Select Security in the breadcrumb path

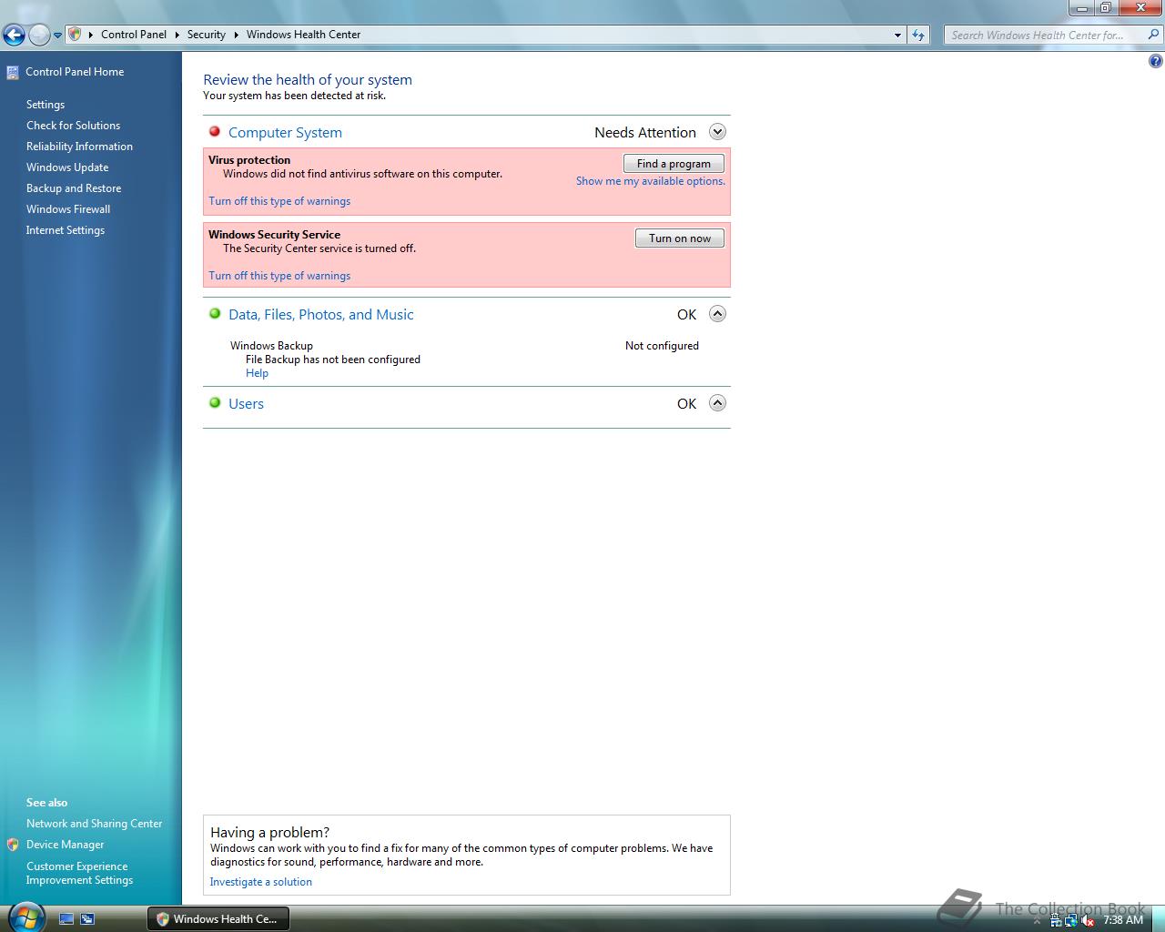pyautogui.click(x=207, y=35)
